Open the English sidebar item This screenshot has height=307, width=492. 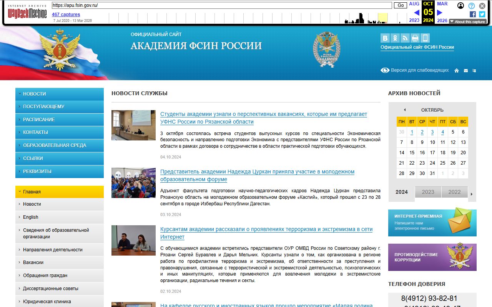pyautogui.click(x=60, y=217)
